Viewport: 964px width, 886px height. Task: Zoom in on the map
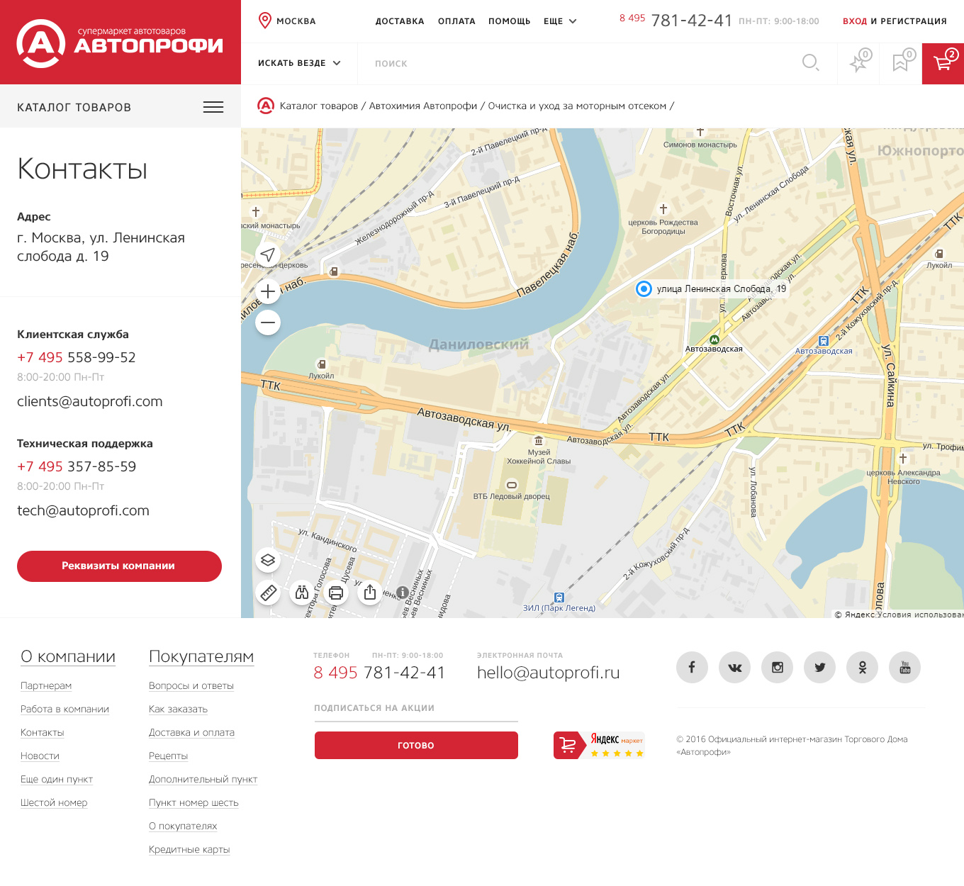point(268,291)
